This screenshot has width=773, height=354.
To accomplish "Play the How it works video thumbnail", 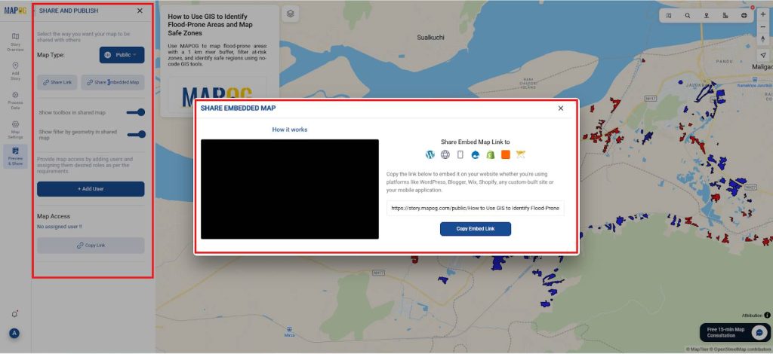I will coord(290,189).
